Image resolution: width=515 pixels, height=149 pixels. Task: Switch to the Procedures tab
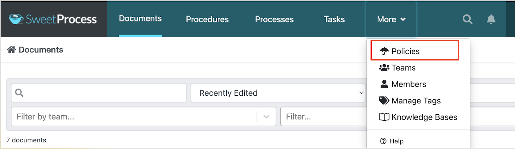tap(207, 20)
